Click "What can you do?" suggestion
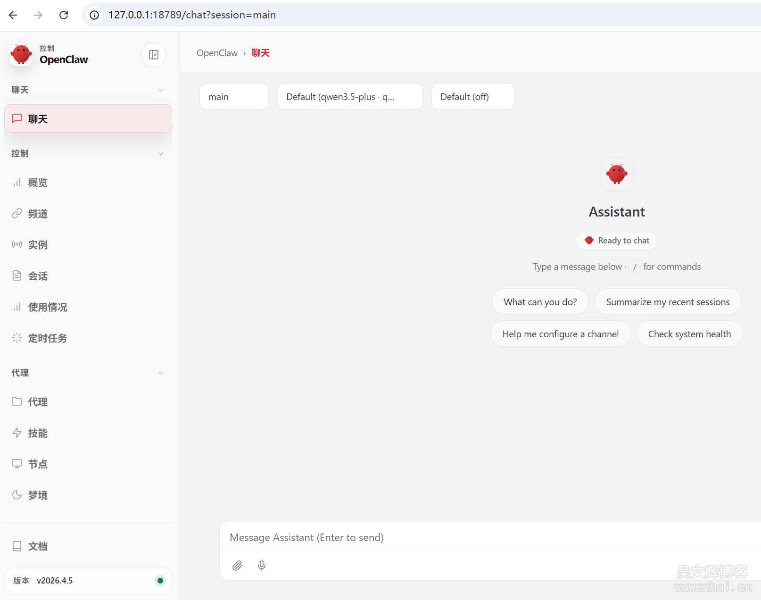The image size is (761, 600). click(540, 302)
